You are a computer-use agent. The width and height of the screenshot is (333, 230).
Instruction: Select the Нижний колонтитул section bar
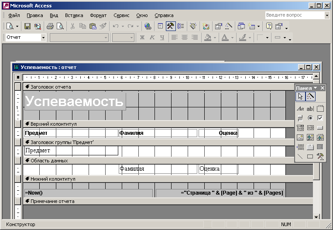pyautogui.click(x=168, y=179)
